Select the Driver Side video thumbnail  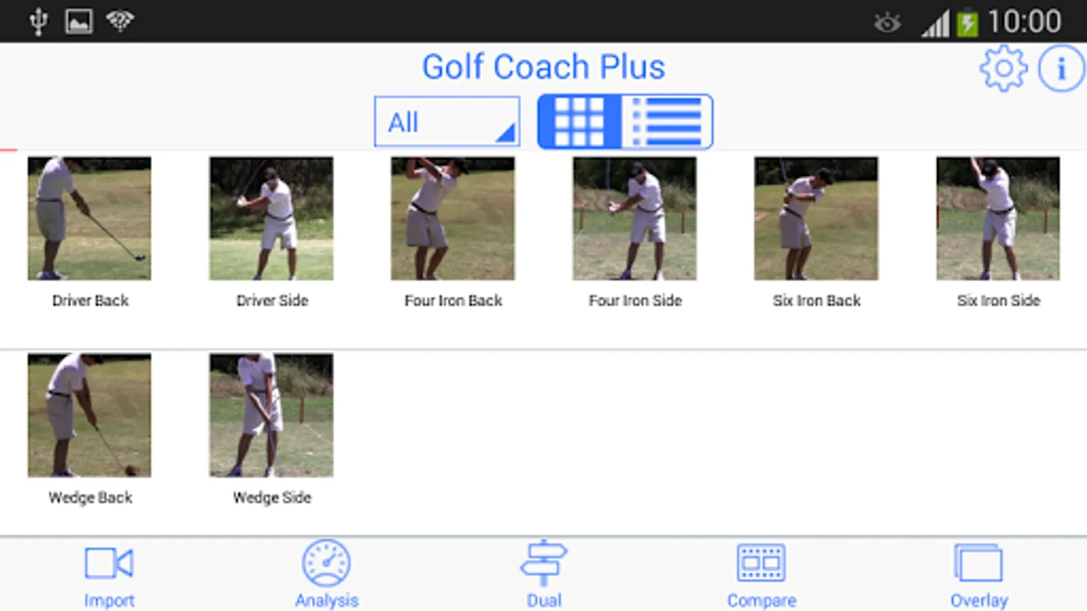[x=271, y=219]
